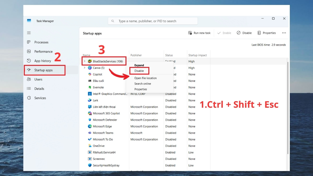Select the Microsoft Edge startup entry

click(102, 126)
